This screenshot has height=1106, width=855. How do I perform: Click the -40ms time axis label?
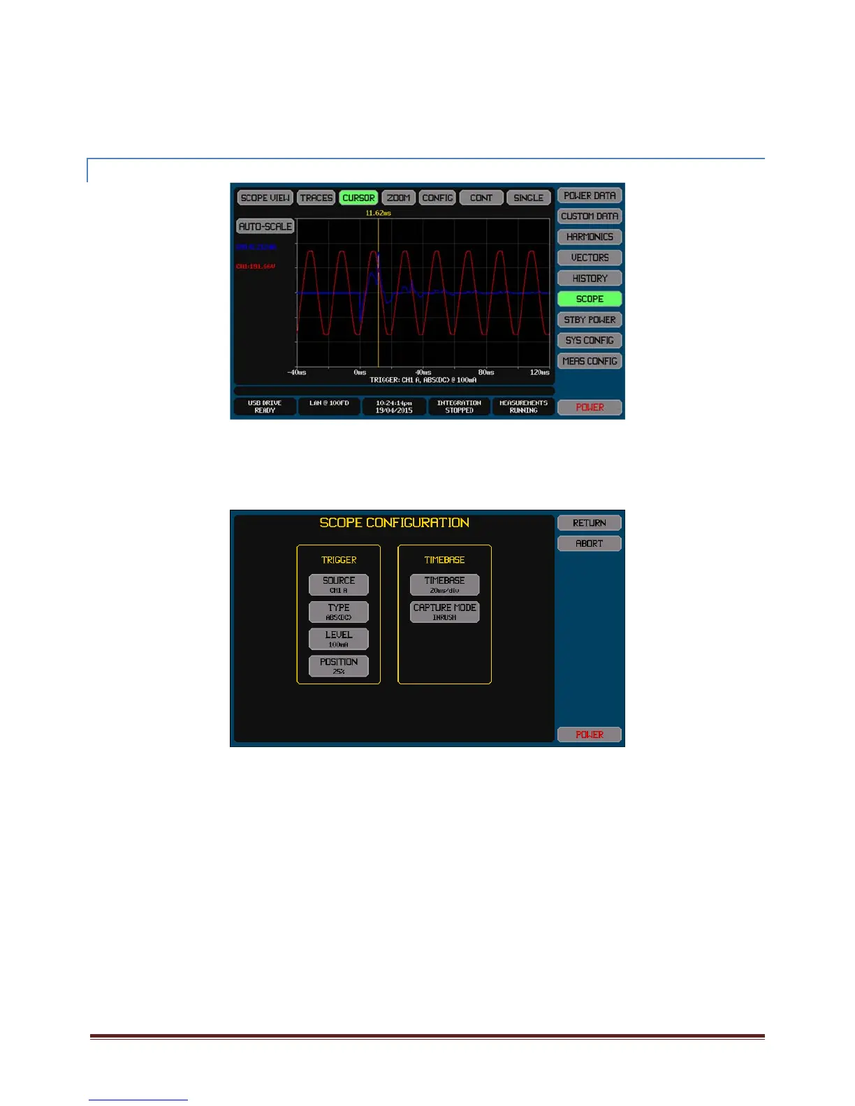pos(297,372)
